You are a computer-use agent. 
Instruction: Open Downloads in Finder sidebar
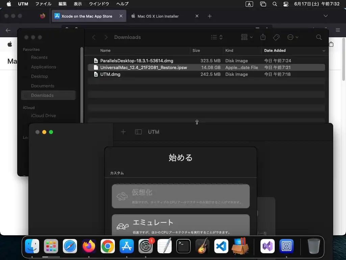tap(48, 95)
